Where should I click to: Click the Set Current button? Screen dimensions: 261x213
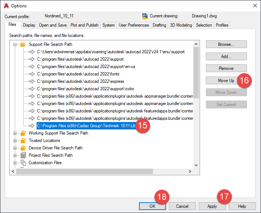click(x=226, y=105)
